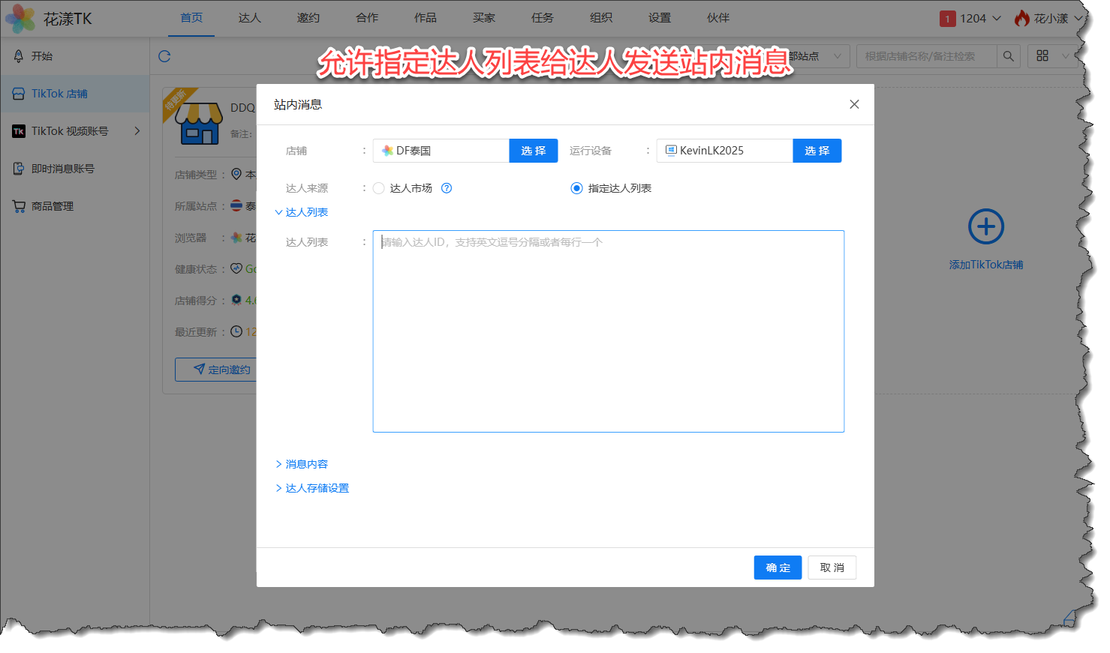Click 选择 button next to DF泰国 store

533,151
